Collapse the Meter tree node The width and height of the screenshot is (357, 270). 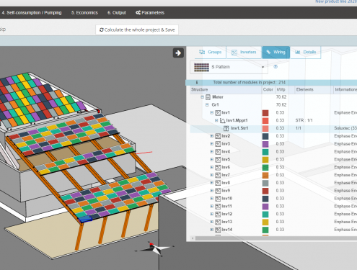click(x=203, y=97)
